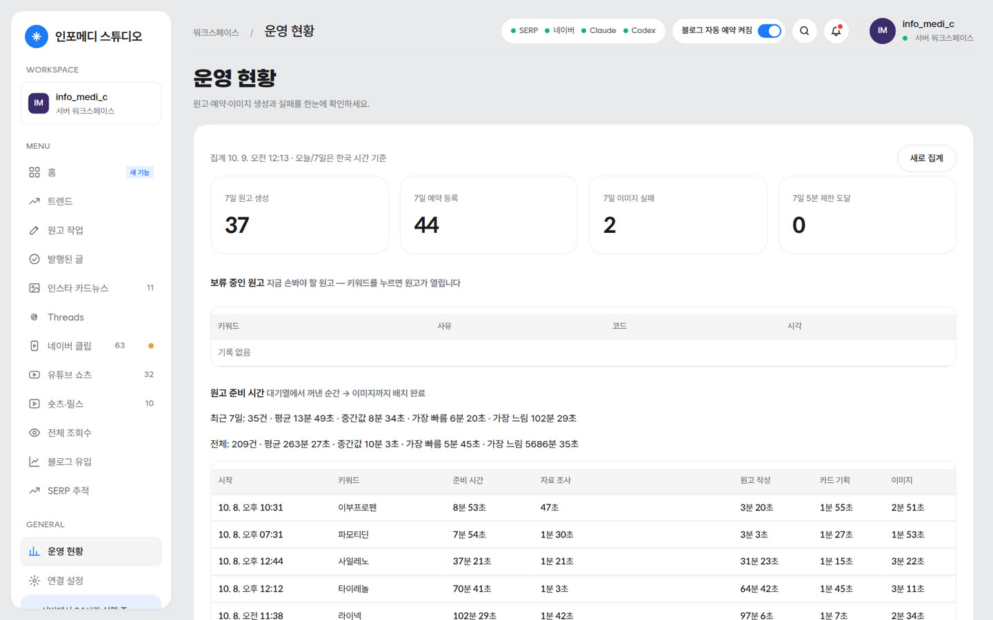Click the 원고 작성 column header
993x620 pixels.
pyautogui.click(x=755, y=480)
